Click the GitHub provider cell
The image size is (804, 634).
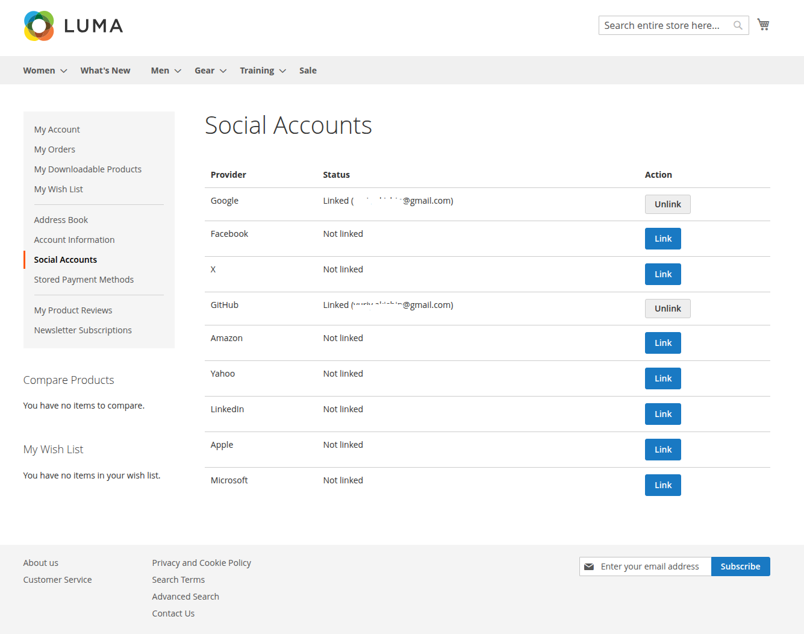click(x=225, y=305)
